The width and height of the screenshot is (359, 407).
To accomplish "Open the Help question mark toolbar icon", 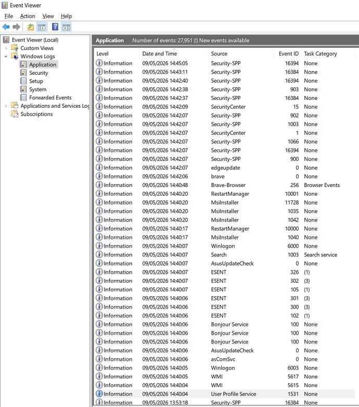I will (55, 27).
